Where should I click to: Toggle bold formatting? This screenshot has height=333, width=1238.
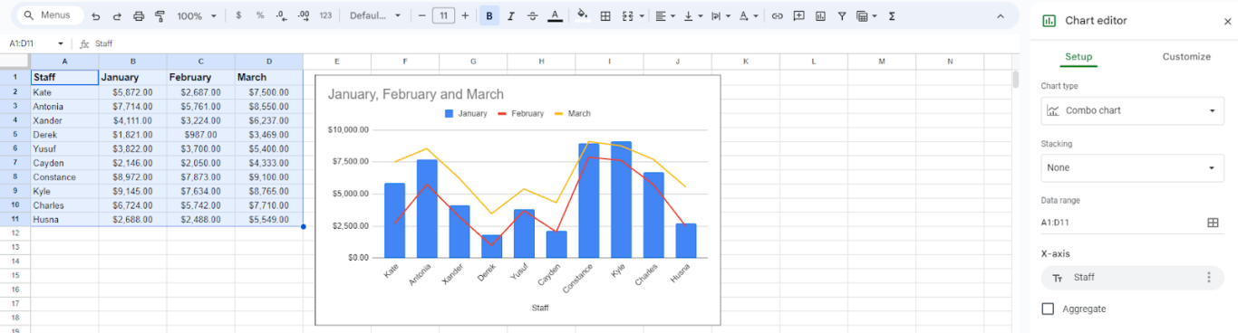point(489,16)
